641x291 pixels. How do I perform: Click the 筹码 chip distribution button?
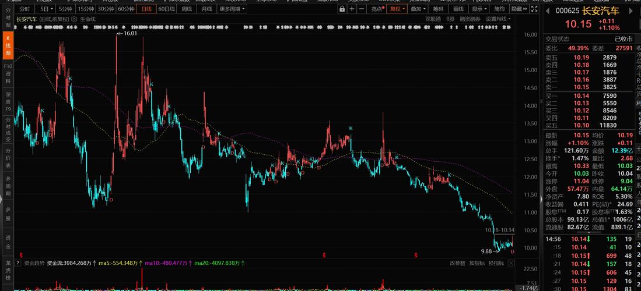(438, 9)
